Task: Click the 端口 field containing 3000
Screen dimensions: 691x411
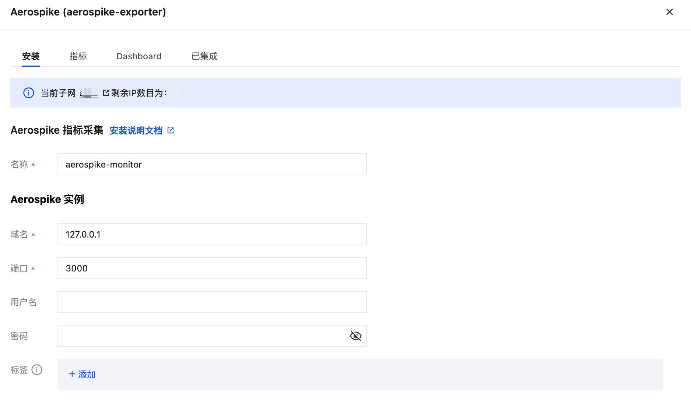Action: [x=212, y=268]
